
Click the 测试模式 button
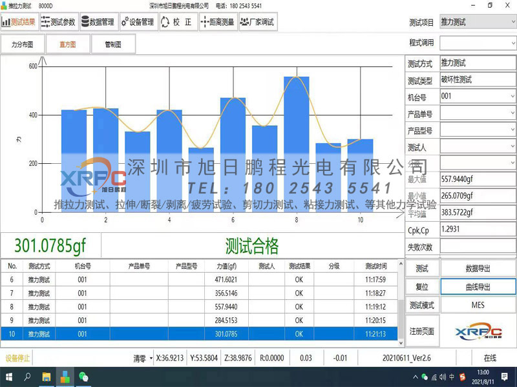(422, 305)
